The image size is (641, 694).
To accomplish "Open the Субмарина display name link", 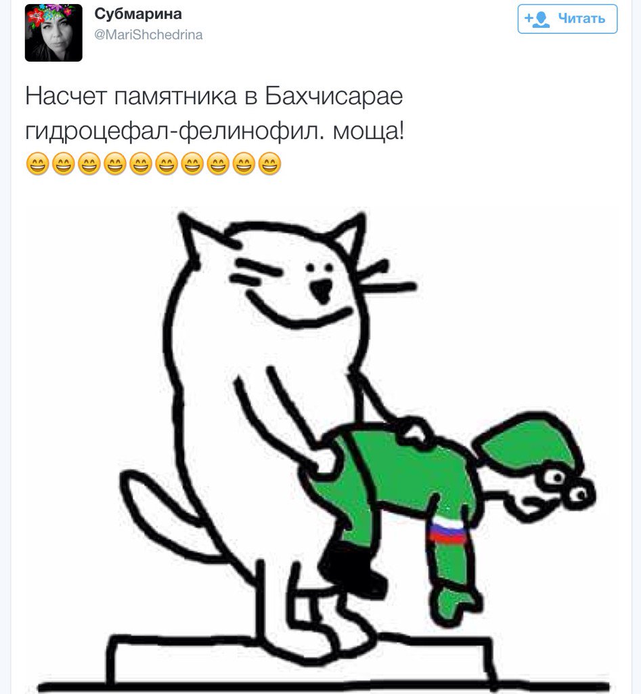I will (138, 14).
